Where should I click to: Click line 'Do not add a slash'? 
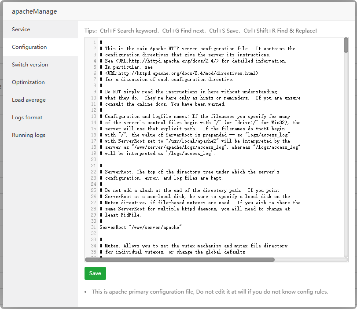coord(189,190)
